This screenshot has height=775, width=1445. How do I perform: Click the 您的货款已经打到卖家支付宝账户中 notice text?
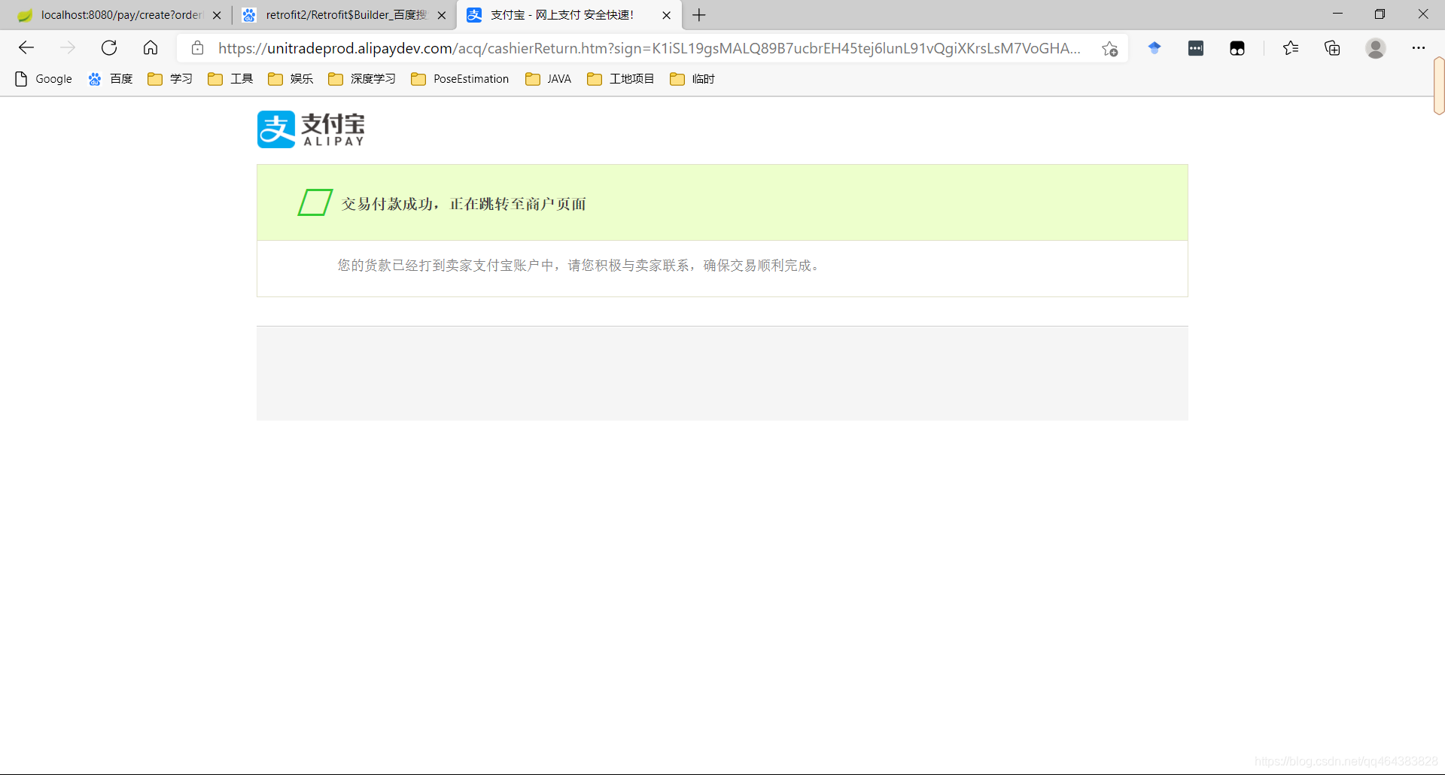[579, 266]
